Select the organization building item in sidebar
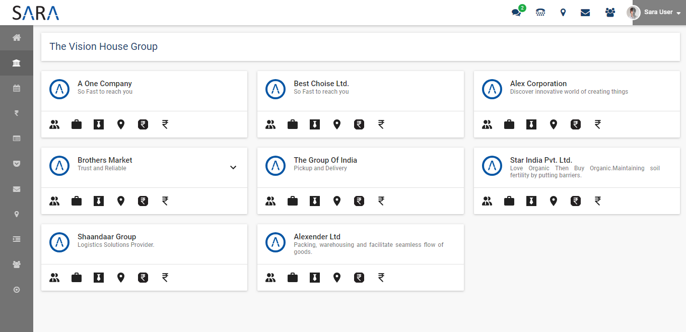 (17, 63)
